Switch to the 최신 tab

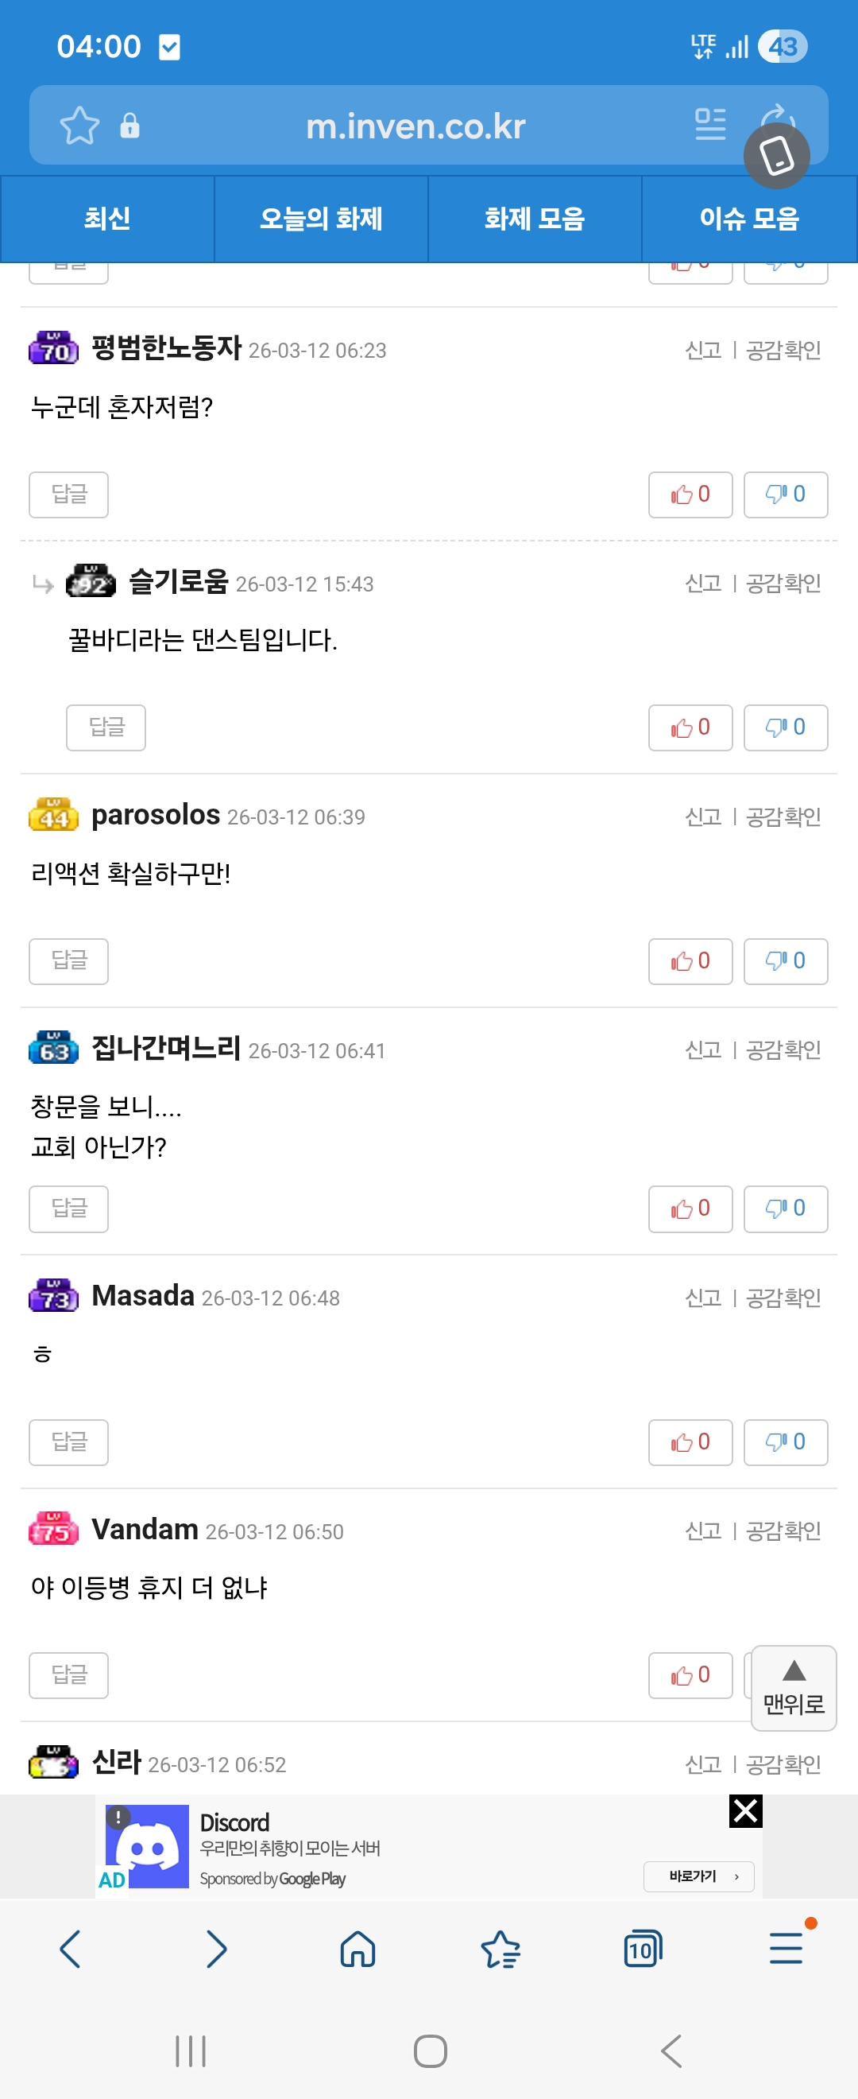pyautogui.click(x=106, y=219)
